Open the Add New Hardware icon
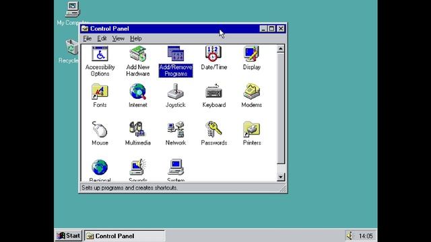431x242 pixels. click(137, 54)
